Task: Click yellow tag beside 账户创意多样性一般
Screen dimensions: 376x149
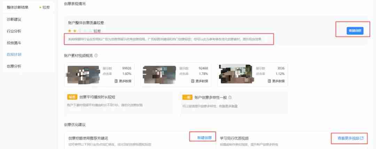Action: pos(188,97)
